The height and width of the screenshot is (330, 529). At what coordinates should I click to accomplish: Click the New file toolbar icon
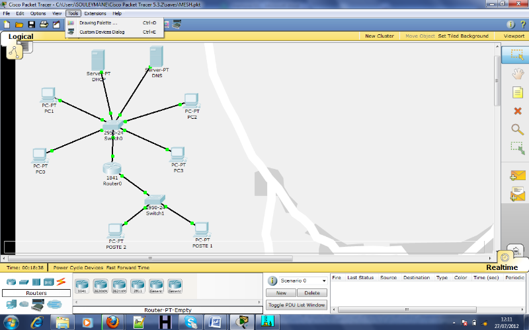pyautogui.click(x=7, y=24)
